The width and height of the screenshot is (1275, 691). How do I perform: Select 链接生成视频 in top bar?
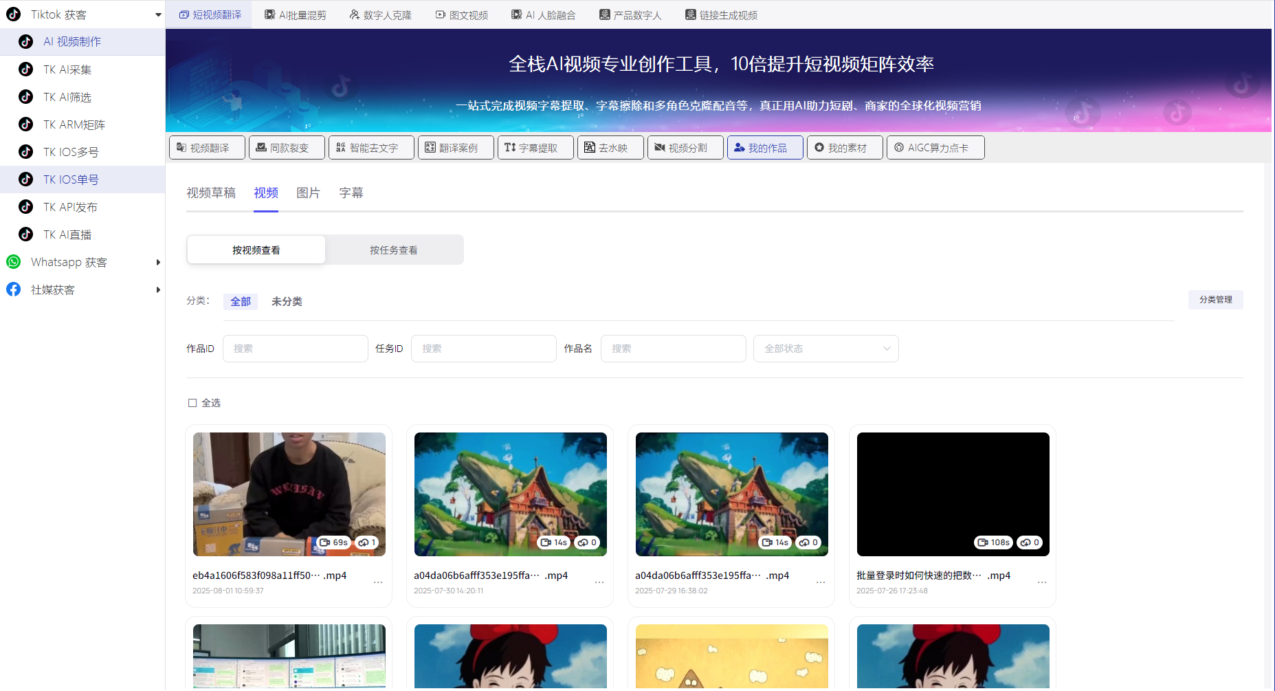point(720,14)
